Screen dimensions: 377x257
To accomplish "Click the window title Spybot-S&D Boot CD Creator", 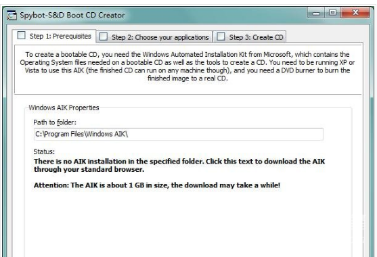I will [72, 15].
